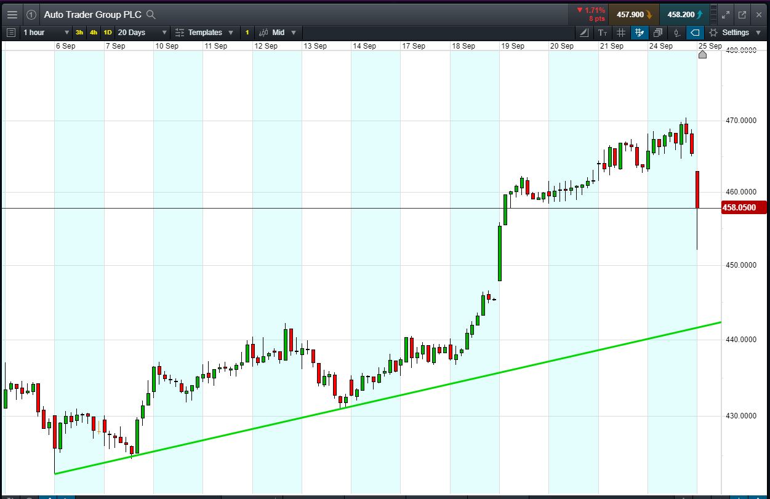Click the 6 Sep date label

[65, 46]
